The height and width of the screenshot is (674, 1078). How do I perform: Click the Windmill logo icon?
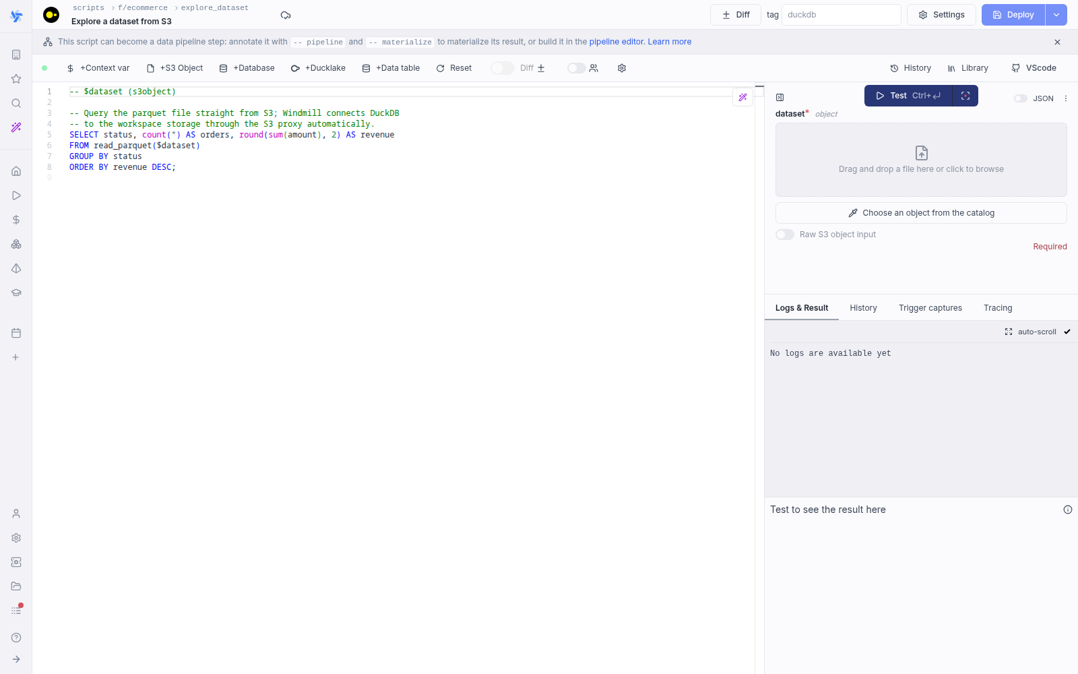(16, 16)
